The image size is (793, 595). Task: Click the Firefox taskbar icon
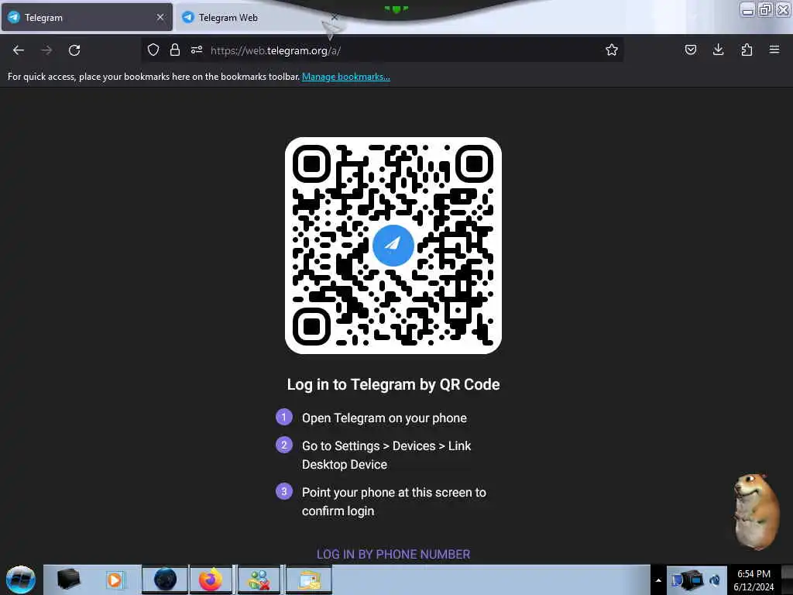click(211, 580)
